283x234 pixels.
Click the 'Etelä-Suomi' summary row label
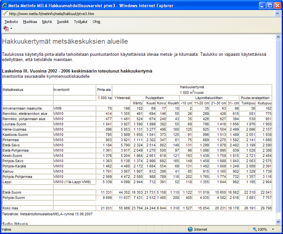point(12,192)
